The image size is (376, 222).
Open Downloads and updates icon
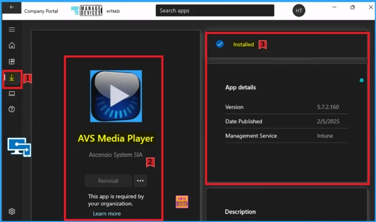(x=12, y=78)
